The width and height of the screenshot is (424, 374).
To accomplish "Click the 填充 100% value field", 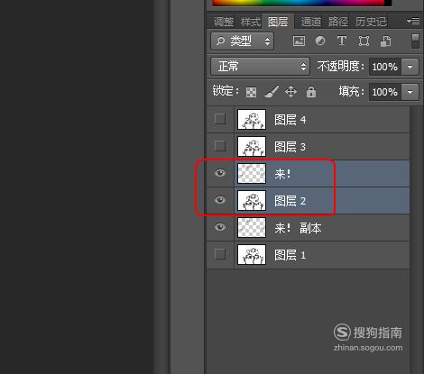I will 385,92.
